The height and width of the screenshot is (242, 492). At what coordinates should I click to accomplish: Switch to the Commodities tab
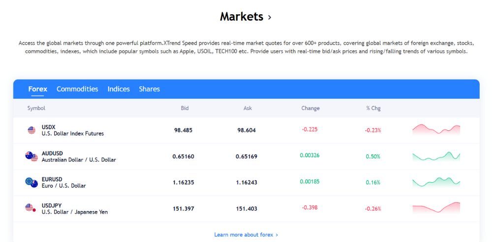coord(77,89)
